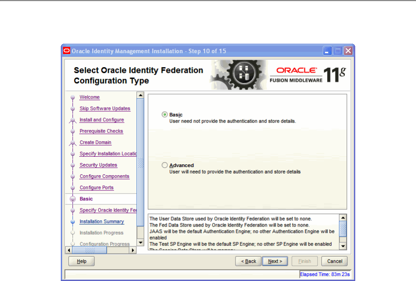This screenshot has height=281, width=416.
Task: Click the Oracle icon in title bar
Action: tap(67, 51)
